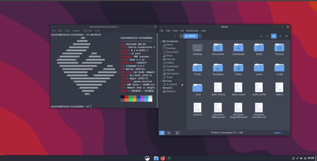Open Trash in the sidebar
This screenshot has height=161, width=317.
pos(170,77)
